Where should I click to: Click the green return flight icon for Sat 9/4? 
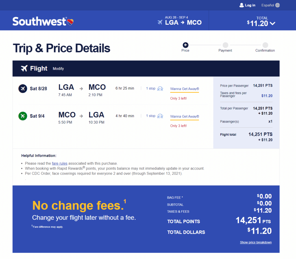(23, 116)
